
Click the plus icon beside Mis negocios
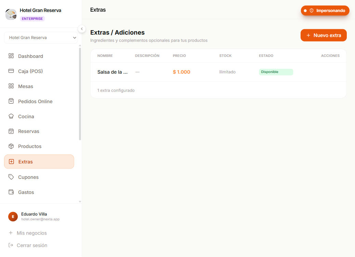coord(11,233)
